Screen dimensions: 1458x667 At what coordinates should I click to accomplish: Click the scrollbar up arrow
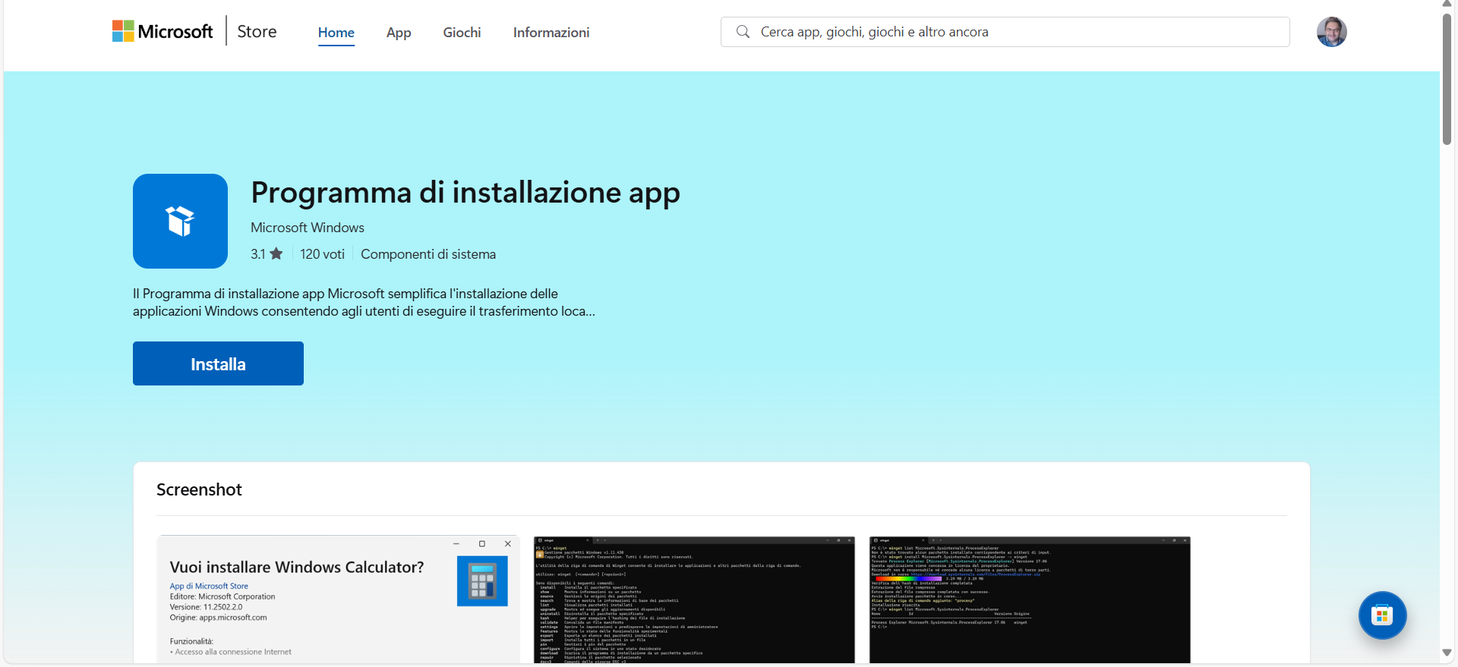tap(1447, 5)
